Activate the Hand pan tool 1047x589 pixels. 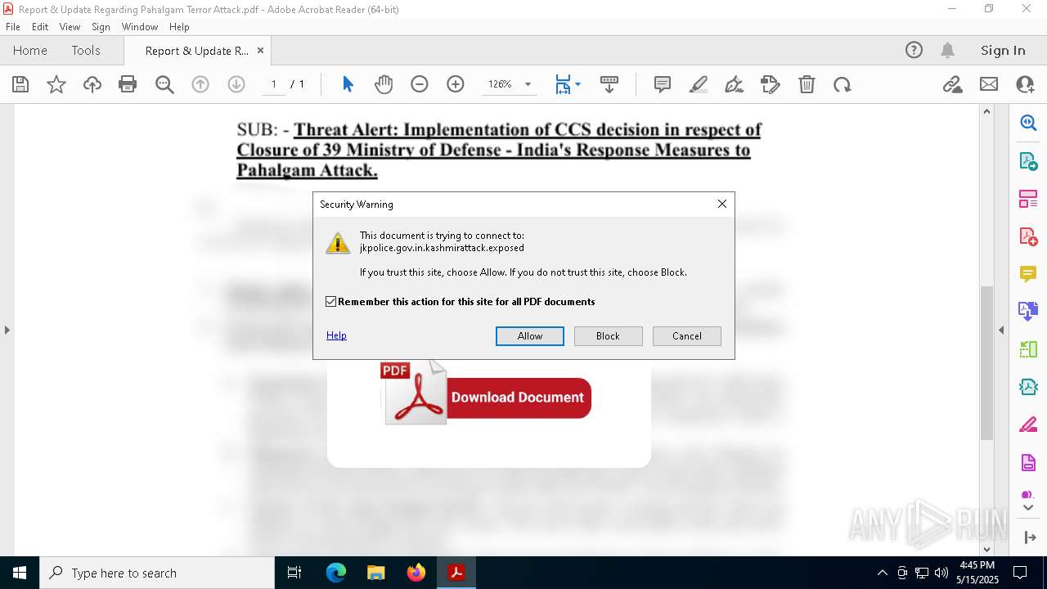pos(384,84)
